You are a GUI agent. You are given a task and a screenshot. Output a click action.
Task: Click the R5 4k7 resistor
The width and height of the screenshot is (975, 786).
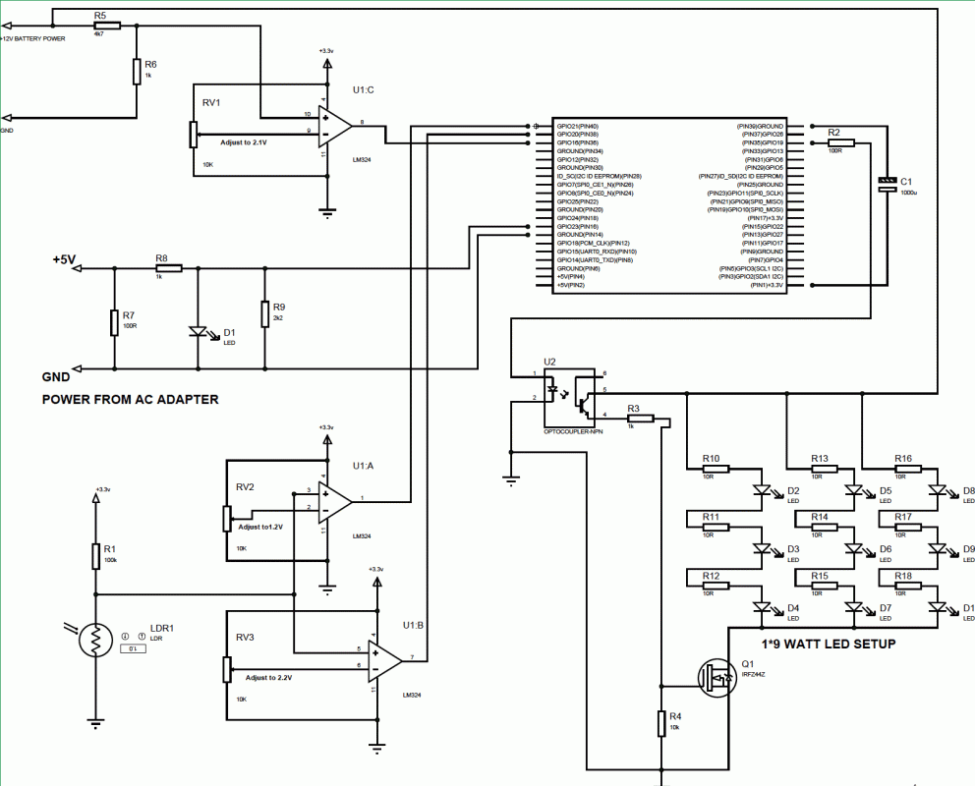coord(104,27)
